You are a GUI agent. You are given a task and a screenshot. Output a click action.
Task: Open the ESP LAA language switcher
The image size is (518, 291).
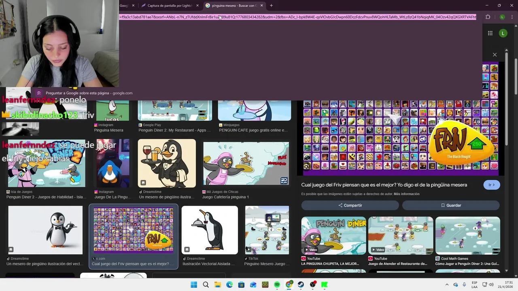point(474,285)
